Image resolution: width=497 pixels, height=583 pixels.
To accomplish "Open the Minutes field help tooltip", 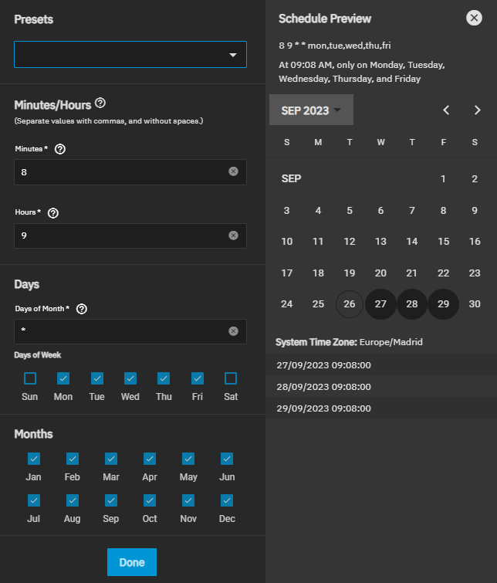I will pos(60,149).
